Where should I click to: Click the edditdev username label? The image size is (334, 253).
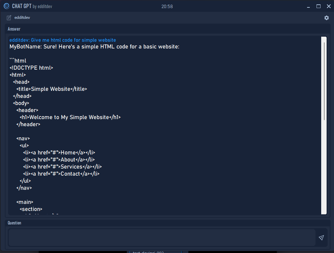pos(22,18)
